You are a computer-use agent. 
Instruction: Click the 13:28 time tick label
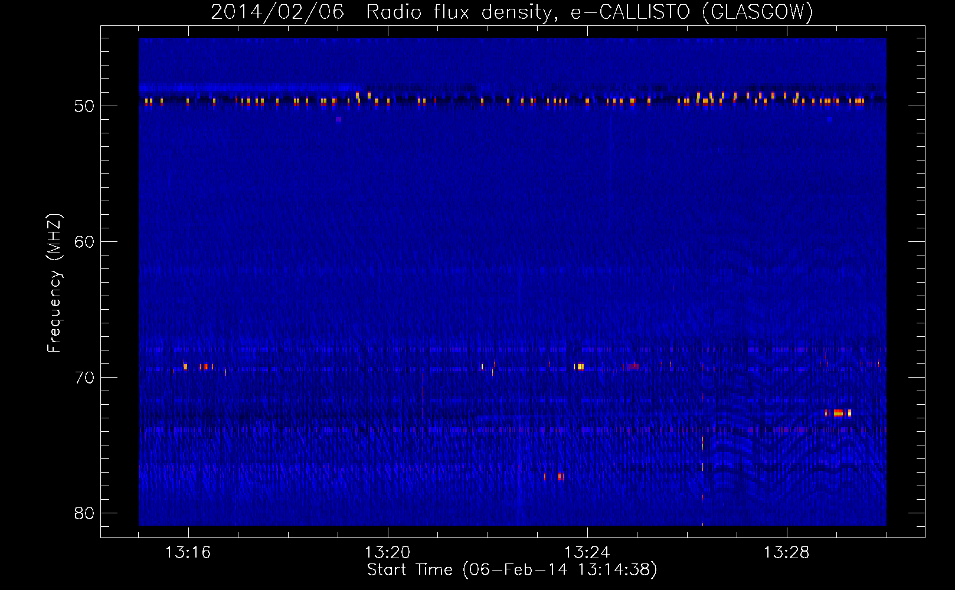point(787,553)
